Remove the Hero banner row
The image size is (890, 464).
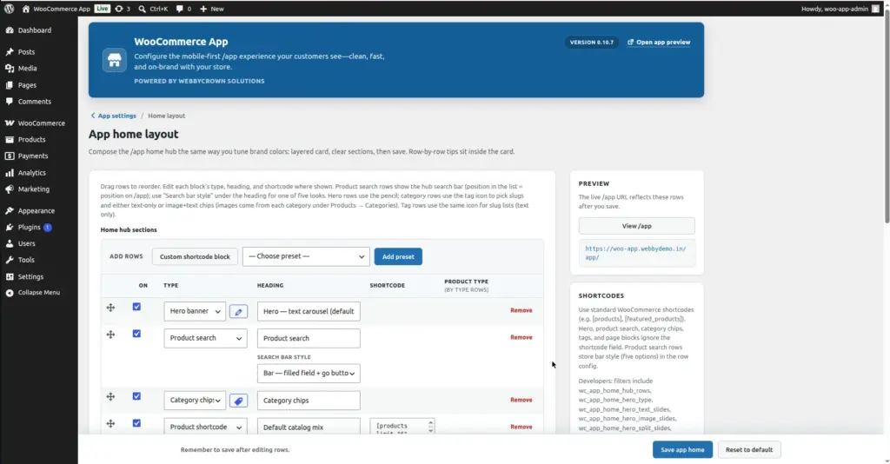tap(521, 310)
